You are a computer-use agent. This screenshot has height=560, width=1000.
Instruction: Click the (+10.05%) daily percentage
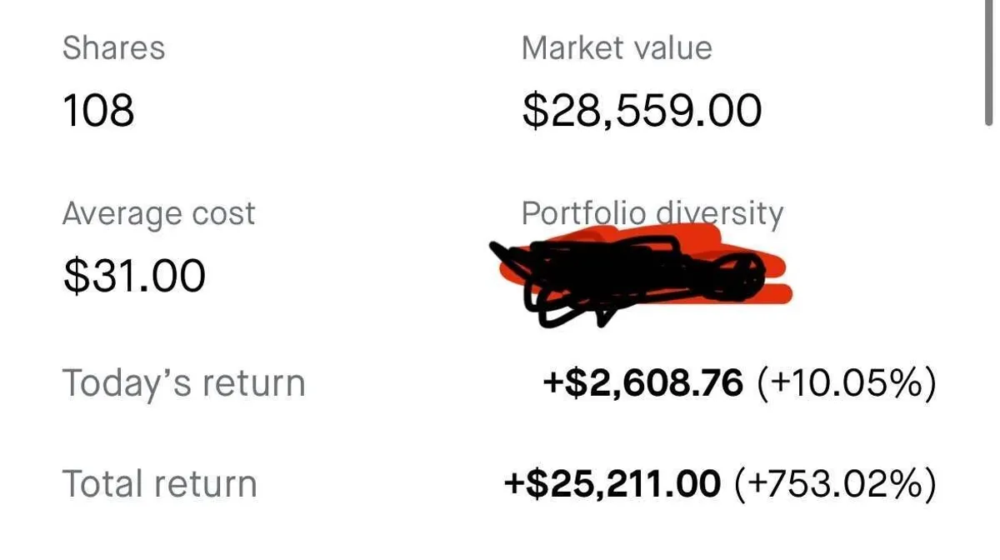click(845, 383)
